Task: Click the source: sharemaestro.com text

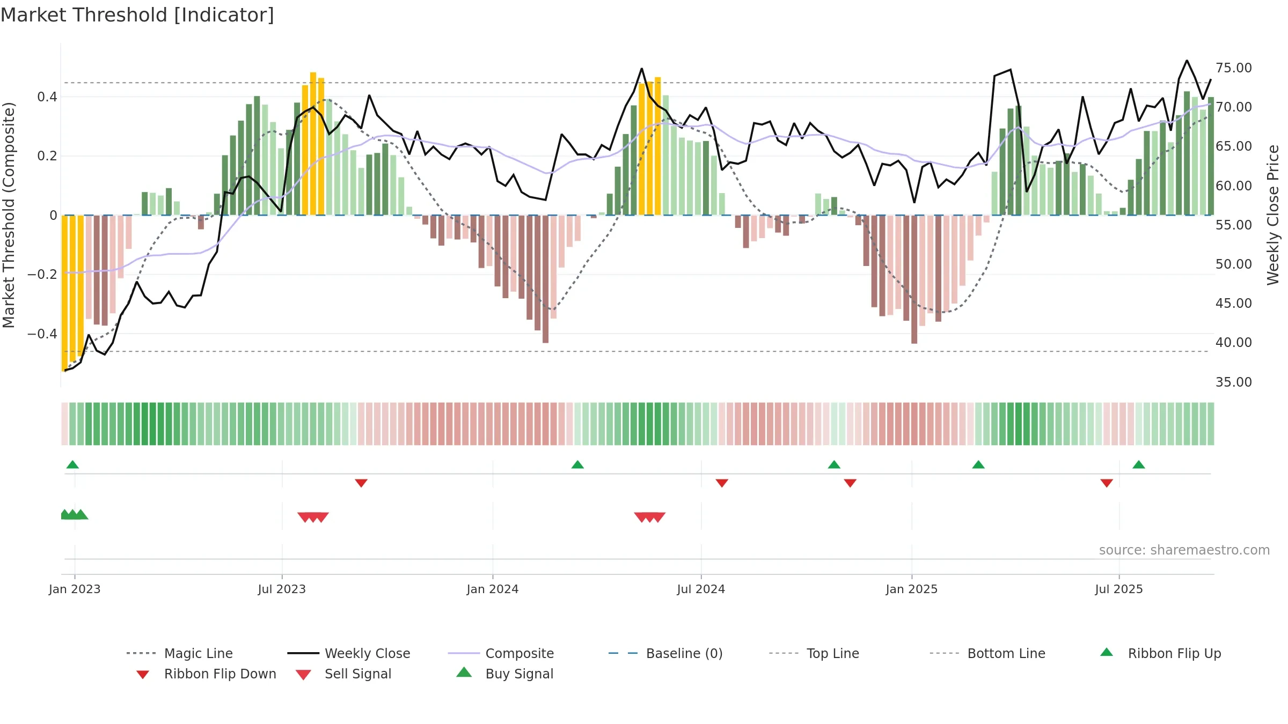Action: pyautogui.click(x=1184, y=550)
